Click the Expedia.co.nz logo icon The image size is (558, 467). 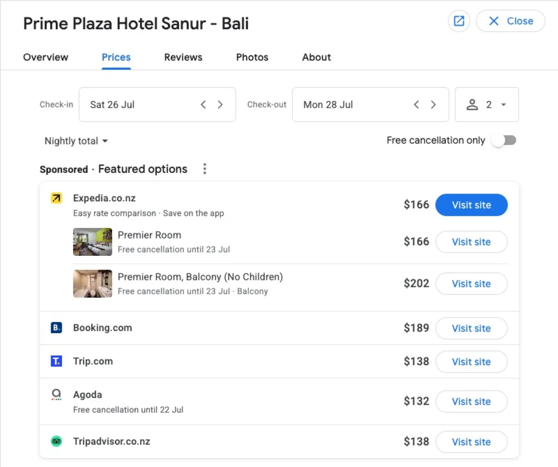(x=56, y=198)
